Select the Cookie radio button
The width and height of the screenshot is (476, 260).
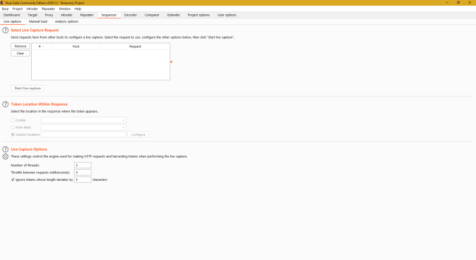pos(13,120)
